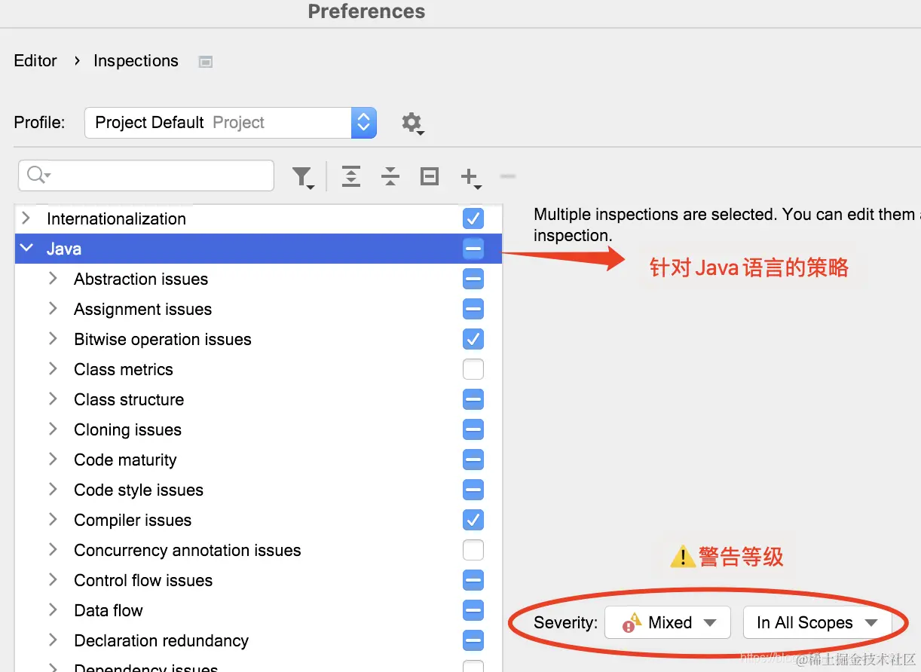Select the Data flow row label
Image resolution: width=921 pixels, height=672 pixels.
tap(109, 610)
